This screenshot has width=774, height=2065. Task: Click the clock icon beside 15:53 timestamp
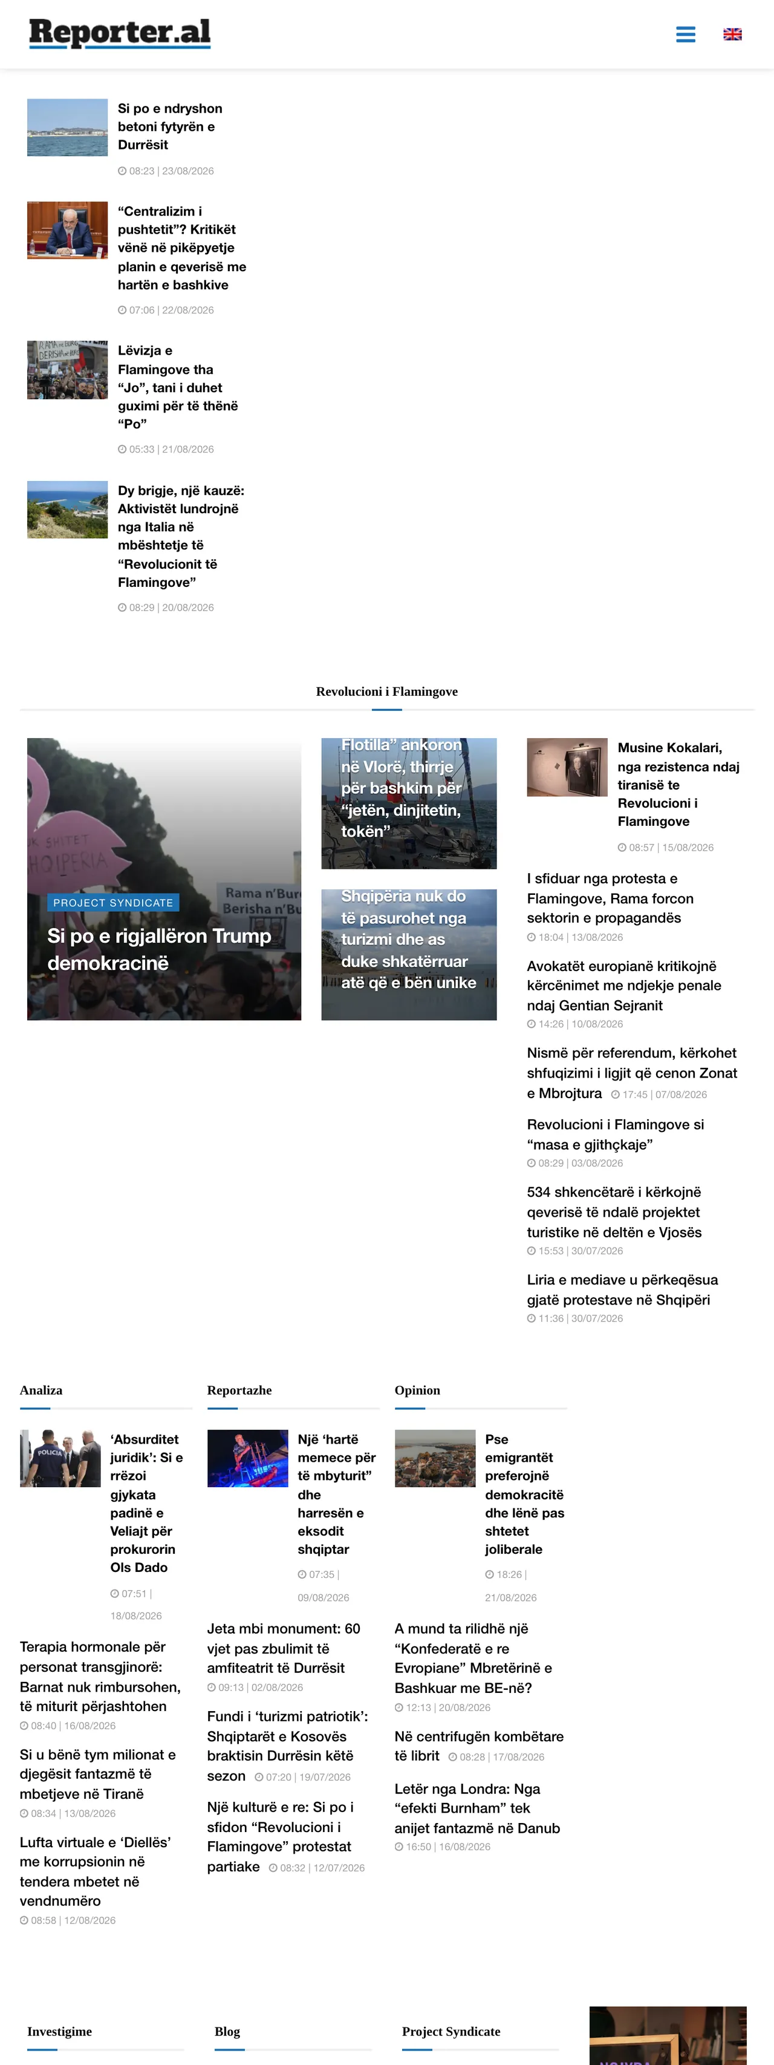(532, 1251)
